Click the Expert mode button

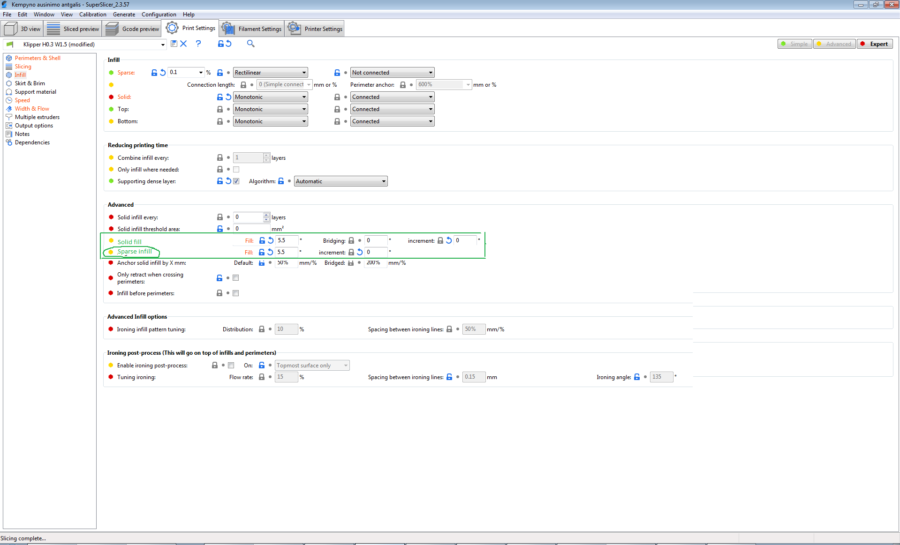pyautogui.click(x=874, y=44)
